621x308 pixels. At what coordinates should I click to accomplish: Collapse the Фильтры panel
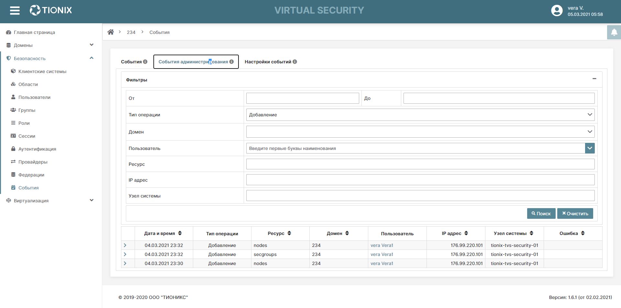pos(594,79)
